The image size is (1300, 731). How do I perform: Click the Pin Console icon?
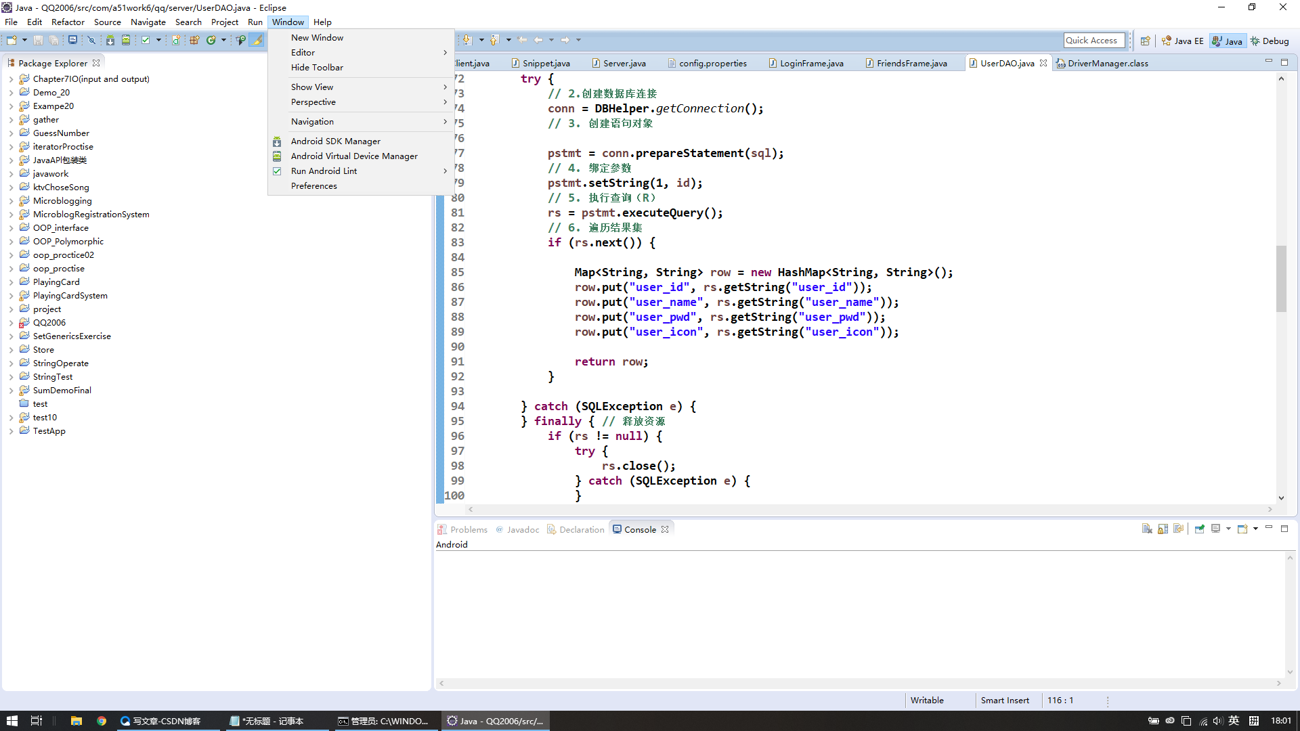coord(1199,529)
